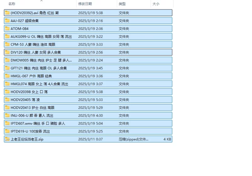Sort by the 大小 column header
The image size is (252, 176).
click(156, 4)
